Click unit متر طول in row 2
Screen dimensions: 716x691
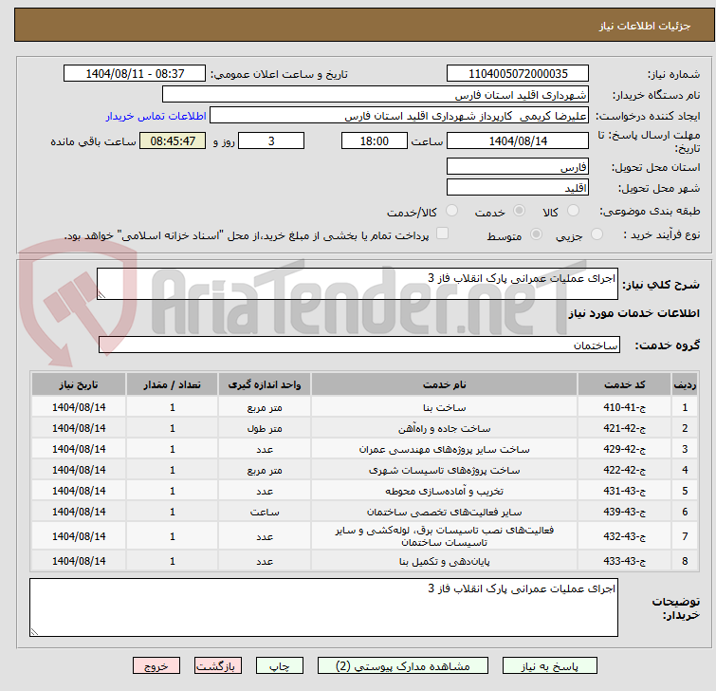(265, 428)
